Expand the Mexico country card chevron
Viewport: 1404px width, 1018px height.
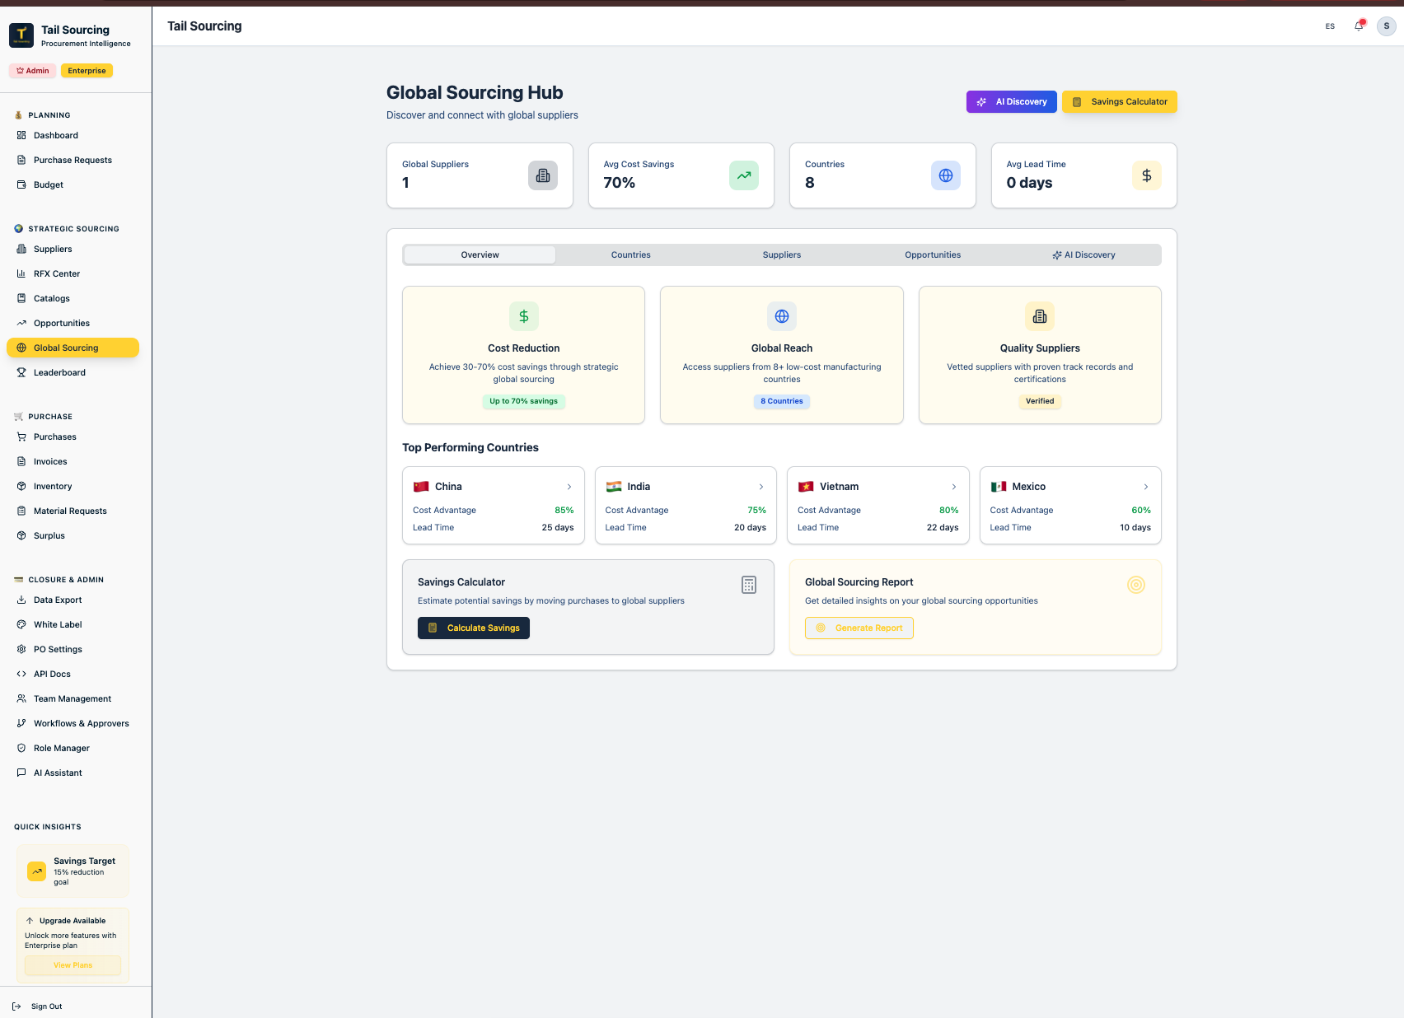[x=1146, y=487]
